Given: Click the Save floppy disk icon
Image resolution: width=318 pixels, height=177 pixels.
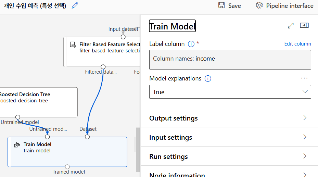Looking at the screenshot, I should 221,5.
